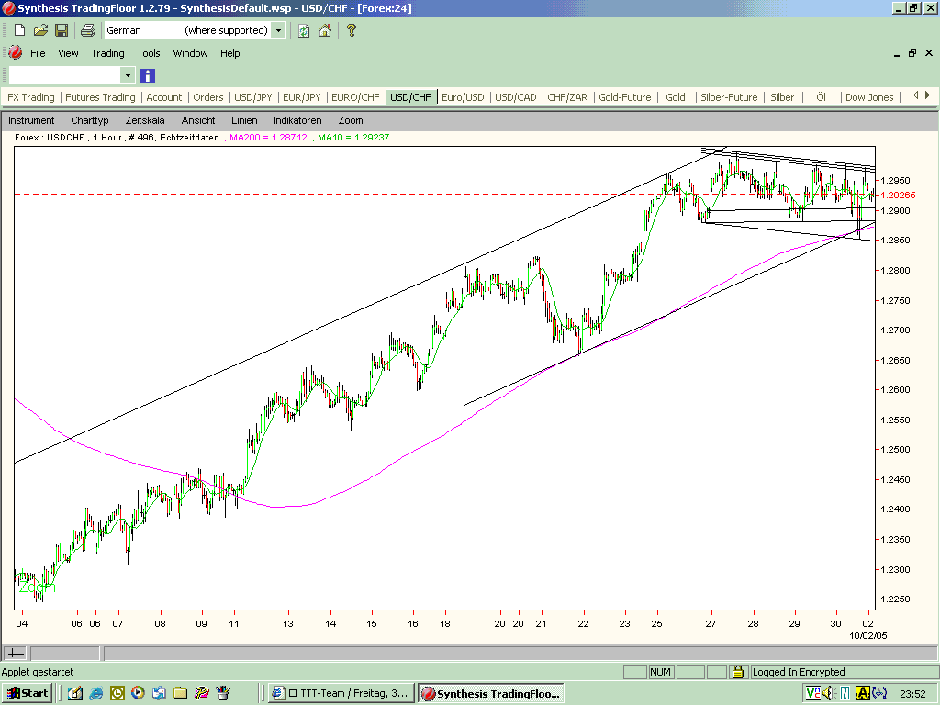Click Synthesis TradingFloor taskbar button
The height and width of the screenshot is (705, 940).
point(491,694)
